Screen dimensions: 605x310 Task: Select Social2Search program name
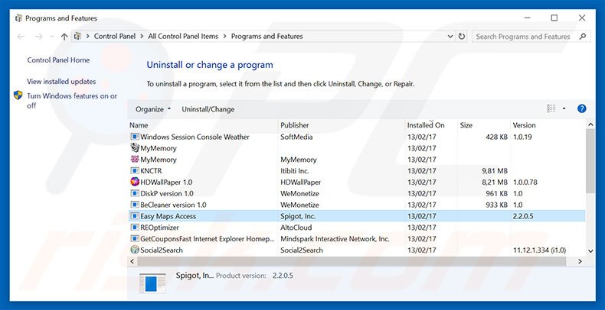point(162,250)
